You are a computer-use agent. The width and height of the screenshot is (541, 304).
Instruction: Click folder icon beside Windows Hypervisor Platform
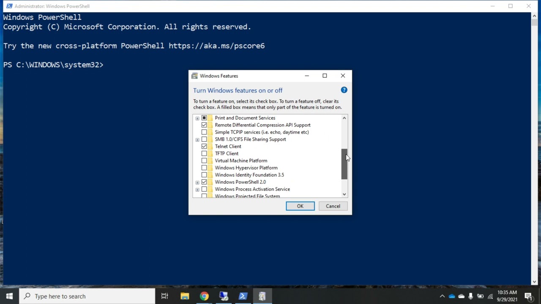coord(210,168)
